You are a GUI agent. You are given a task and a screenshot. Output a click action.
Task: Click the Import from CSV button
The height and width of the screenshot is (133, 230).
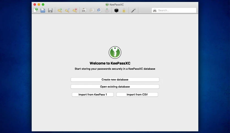[x=137, y=95]
